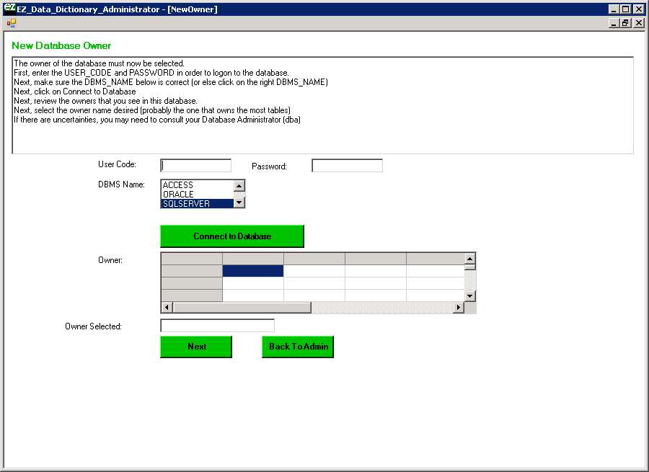This screenshot has height=472, width=649.
Task: Choose ORACLE from the DBMS Name list
Action: (196, 195)
